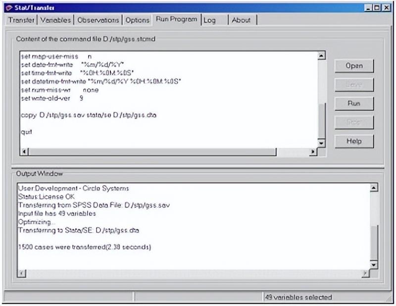
Task: Run the command file with Run button
Action: (354, 103)
